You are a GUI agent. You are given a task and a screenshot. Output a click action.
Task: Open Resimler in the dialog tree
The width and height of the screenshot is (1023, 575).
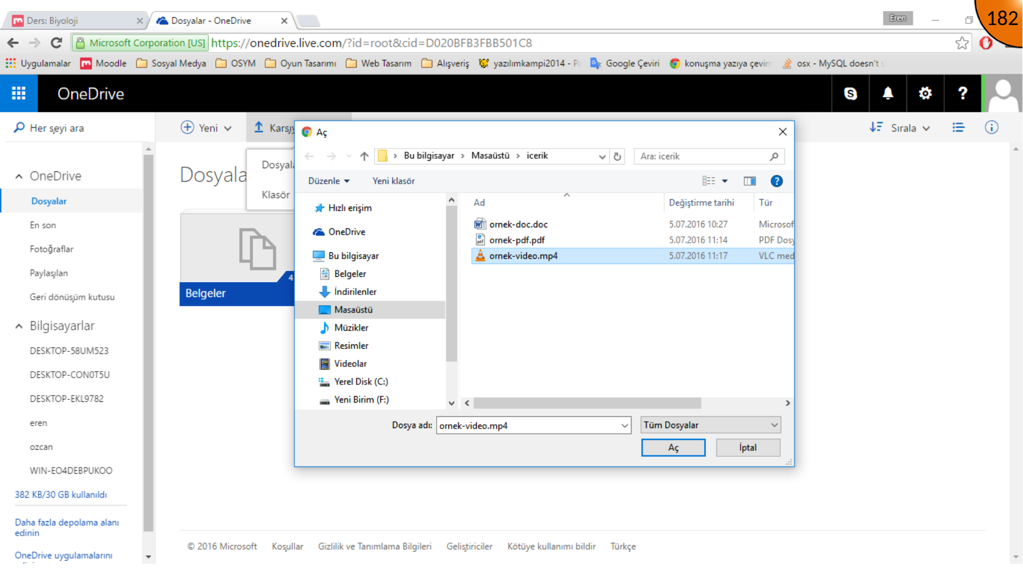coord(351,346)
